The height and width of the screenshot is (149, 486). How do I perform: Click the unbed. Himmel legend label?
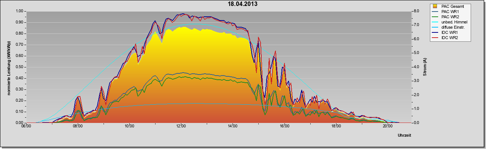point(455,22)
